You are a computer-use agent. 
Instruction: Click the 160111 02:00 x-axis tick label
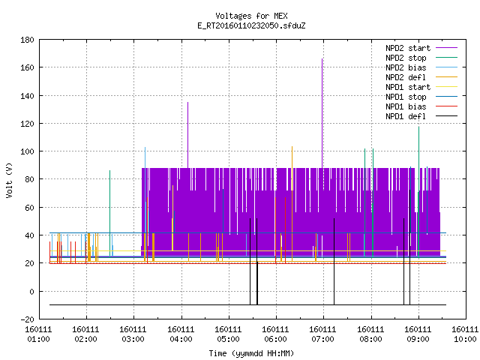click(86, 334)
